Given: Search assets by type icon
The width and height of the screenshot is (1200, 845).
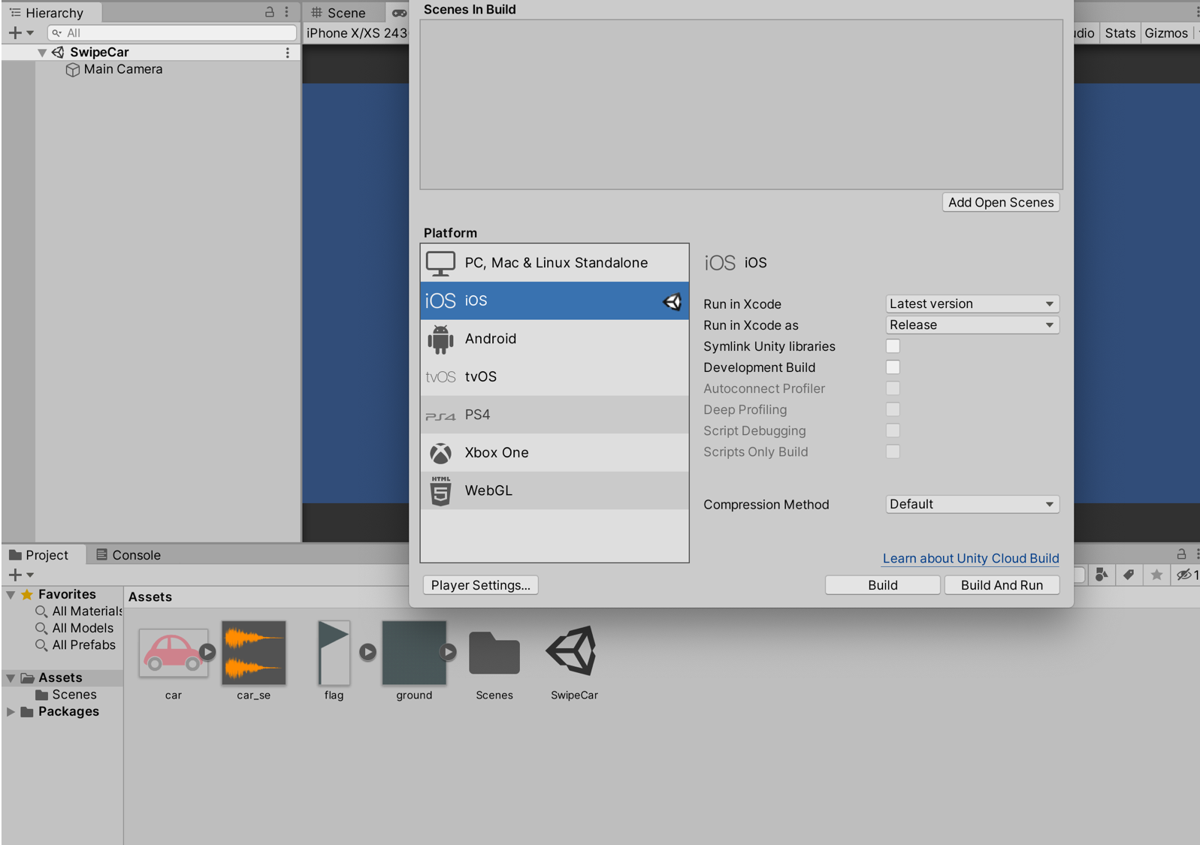Looking at the screenshot, I should 1102,575.
